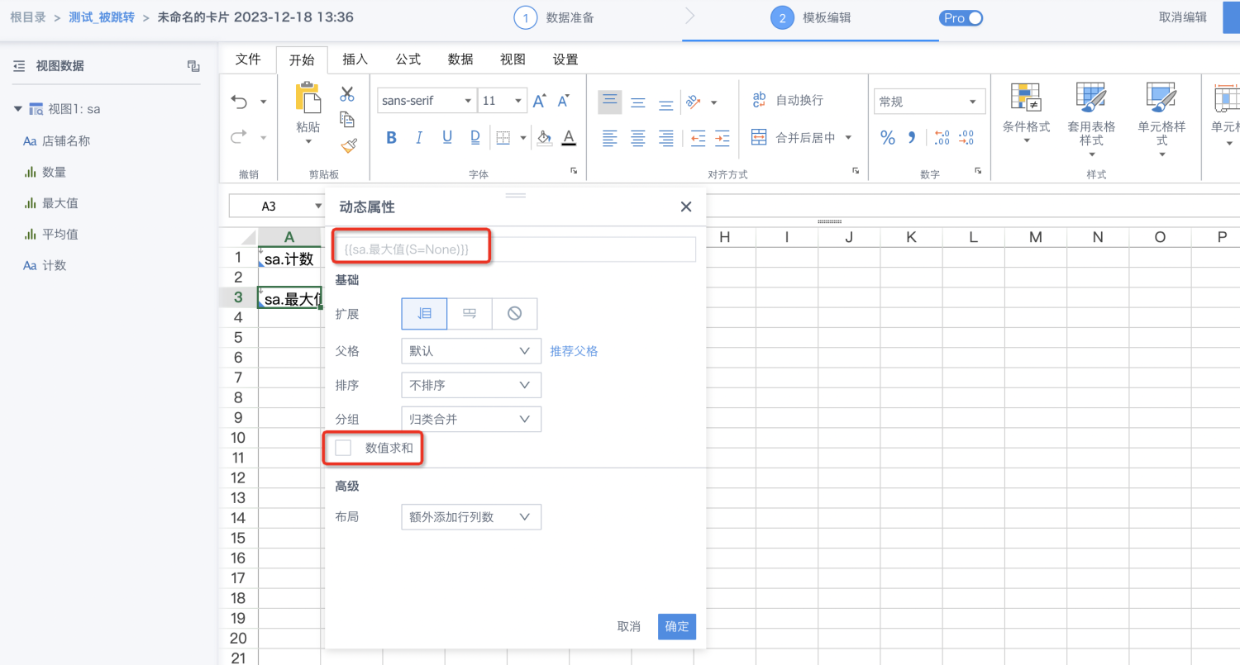1240x665 pixels.
Task: Switch to the 插入 ribbon tab
Action: tap(355, 59)
